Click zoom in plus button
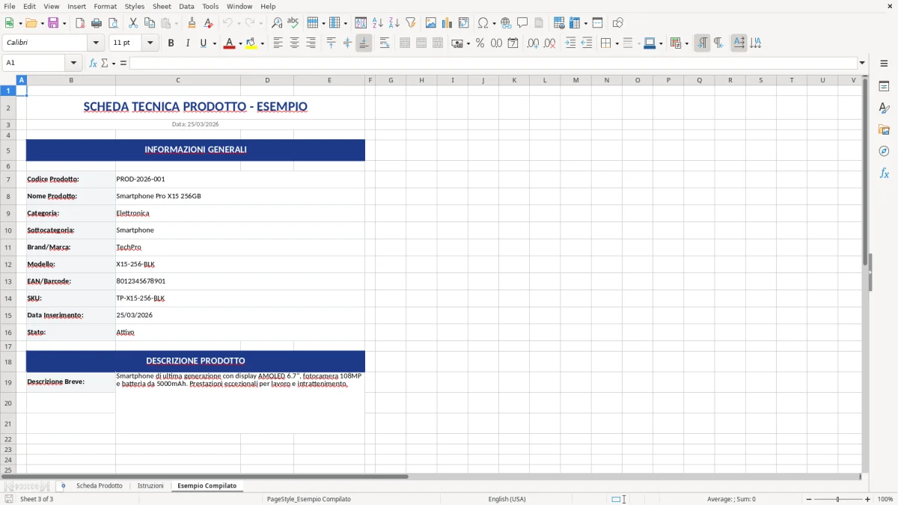This screenshot has width=898, height=505. click(868, 499)
